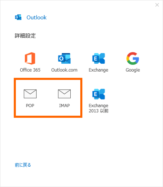Choose the Exchange 2013 以前 icon
163x187 pixels.
[x=99, y=94]
